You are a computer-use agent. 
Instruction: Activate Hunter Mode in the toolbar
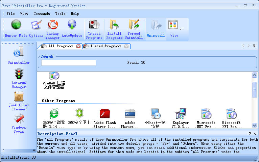[x=16, y=29]
